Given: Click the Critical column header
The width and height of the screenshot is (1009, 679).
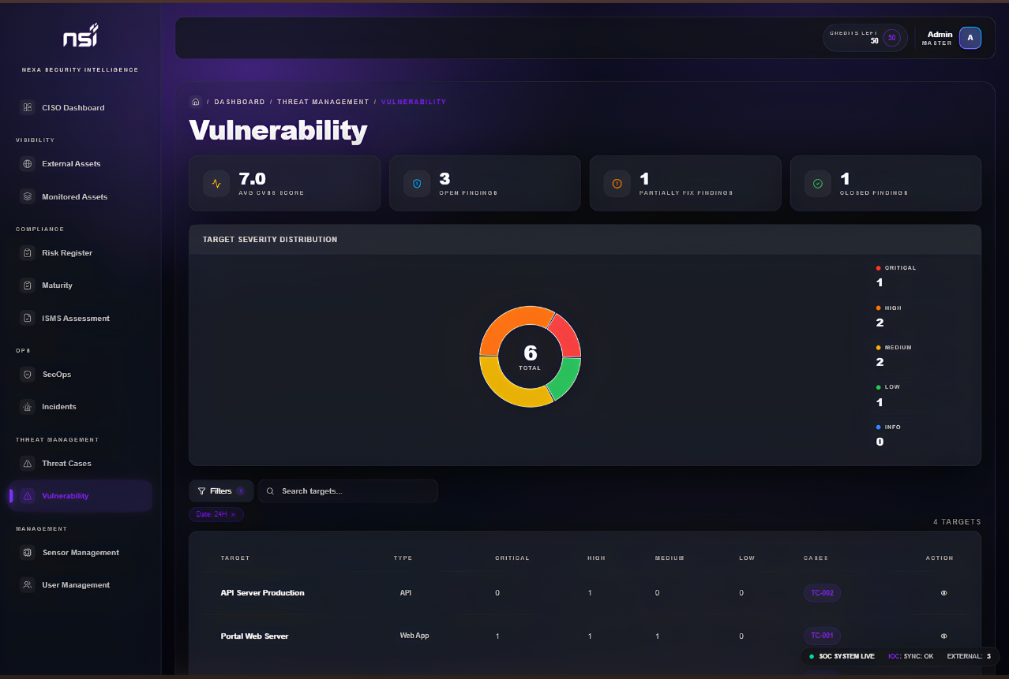Looking at the screenshot, I should tap(512, 558).
